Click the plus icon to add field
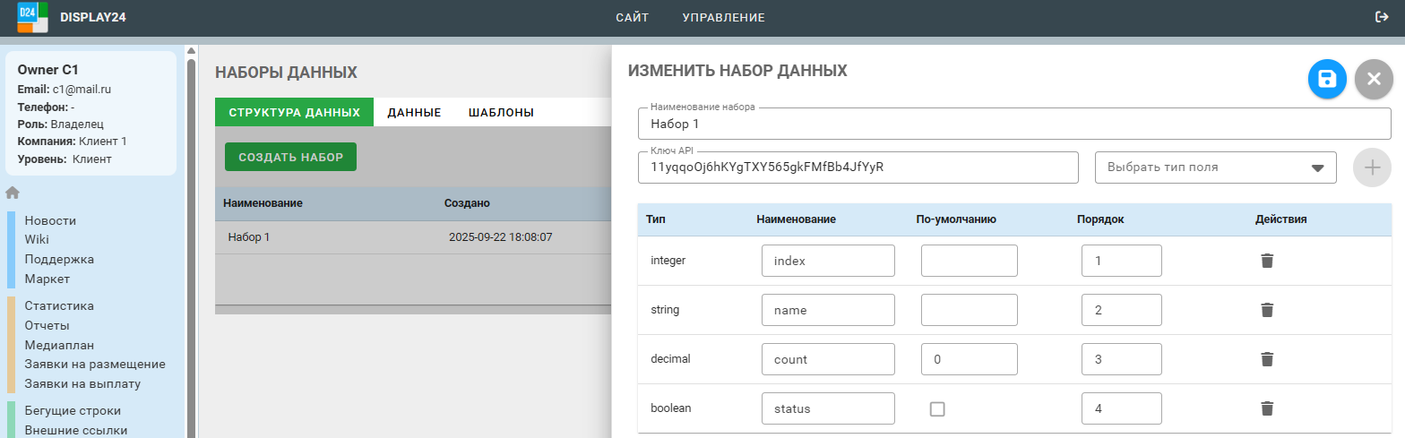 tap(1372, 167)
